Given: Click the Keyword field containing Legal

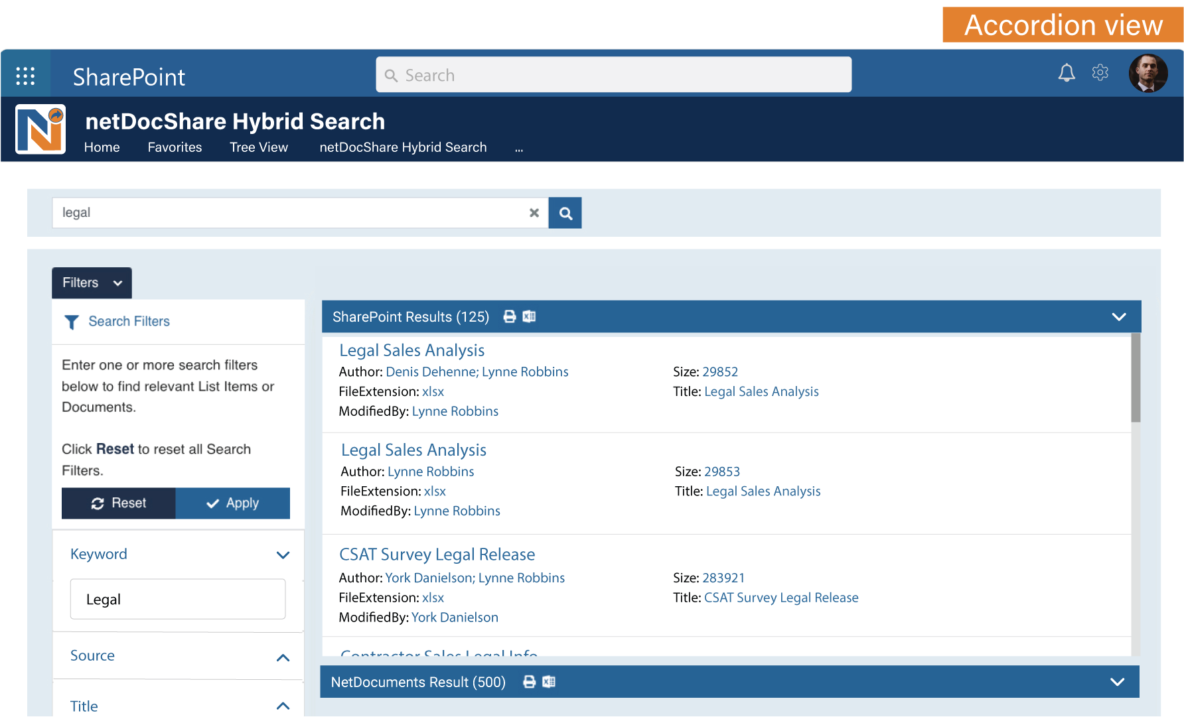Looking at the screenshot, I should pyautogui.click(x=178, y=600).
